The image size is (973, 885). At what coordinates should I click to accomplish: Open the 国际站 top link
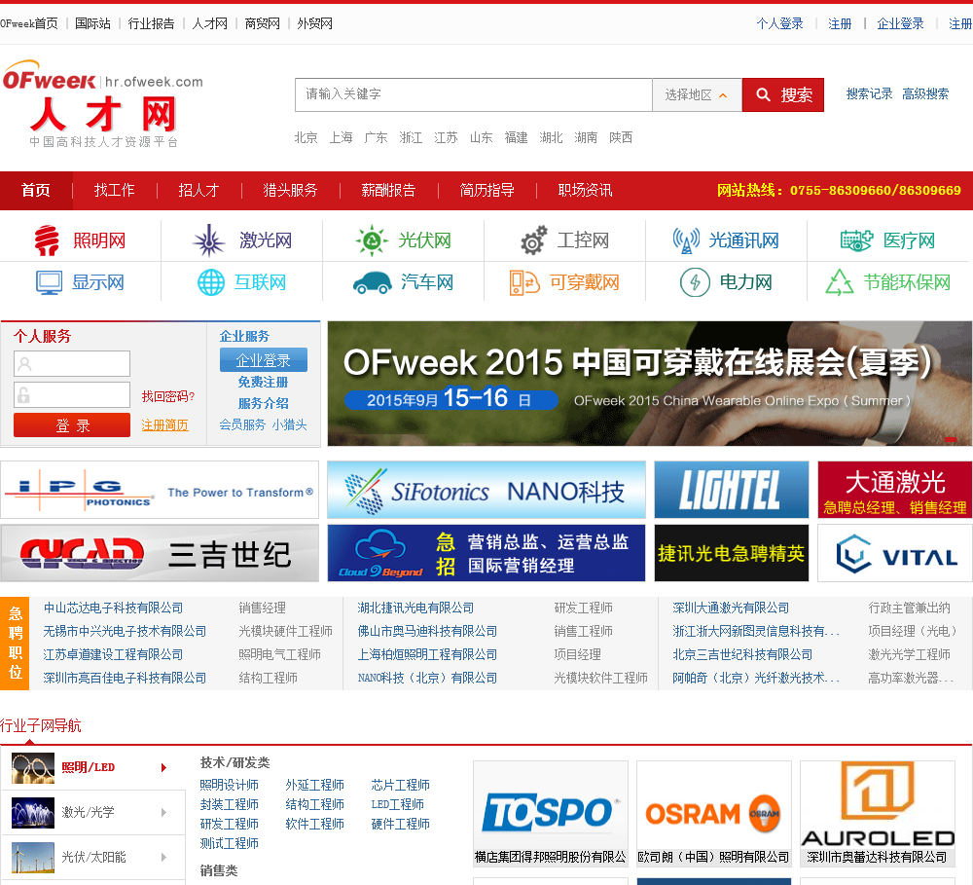tap(92, 23)
